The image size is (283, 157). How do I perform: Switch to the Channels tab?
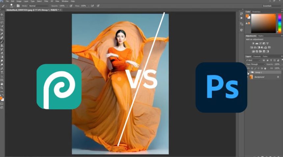[x=257, y=56]
